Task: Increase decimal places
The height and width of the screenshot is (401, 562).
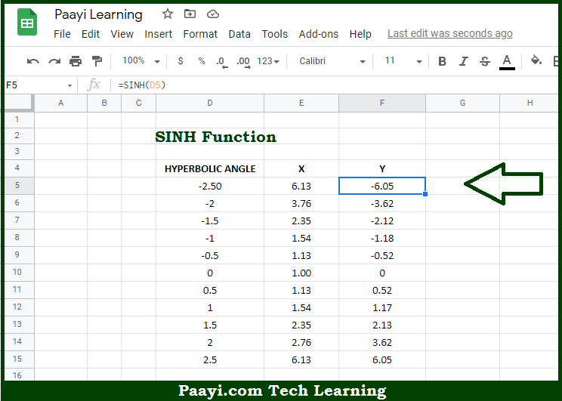Action: coord(243,62)
